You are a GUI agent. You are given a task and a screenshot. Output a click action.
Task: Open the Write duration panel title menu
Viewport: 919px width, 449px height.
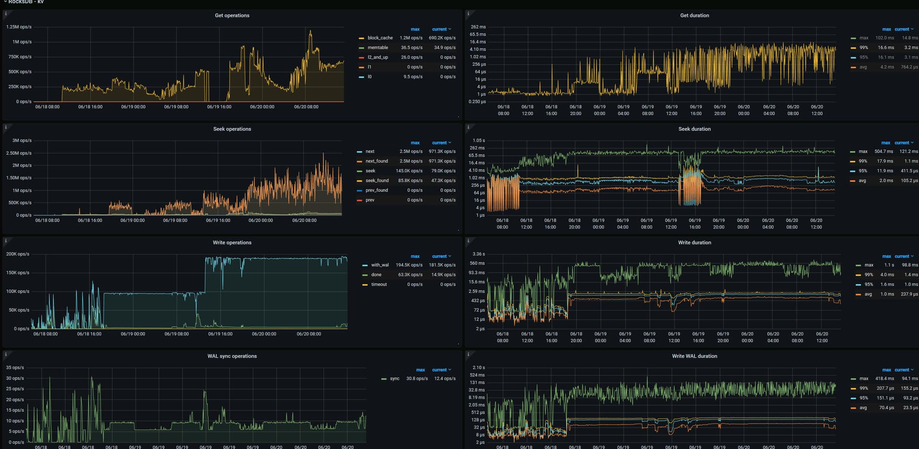tap(694, 243)
